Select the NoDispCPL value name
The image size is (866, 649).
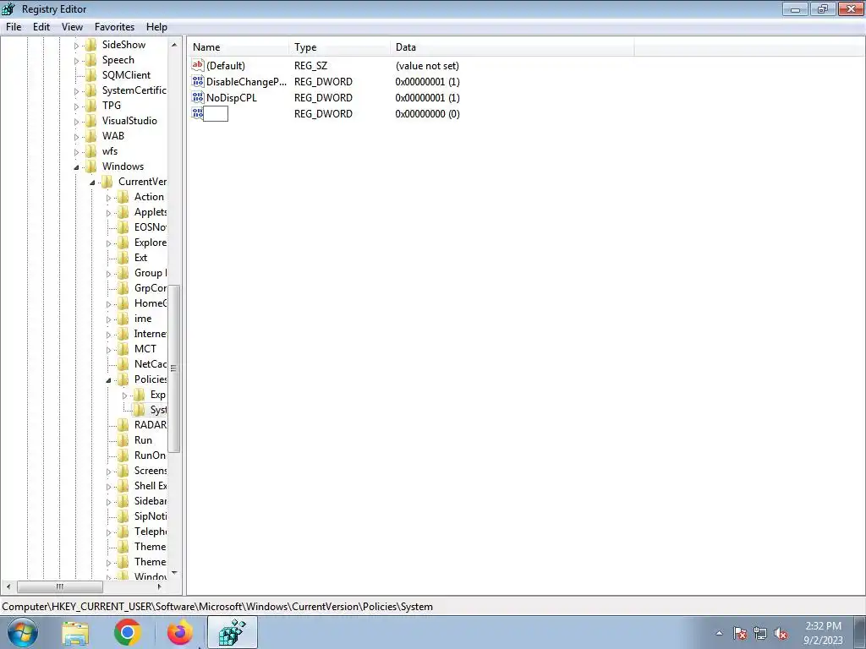point(232,98)
